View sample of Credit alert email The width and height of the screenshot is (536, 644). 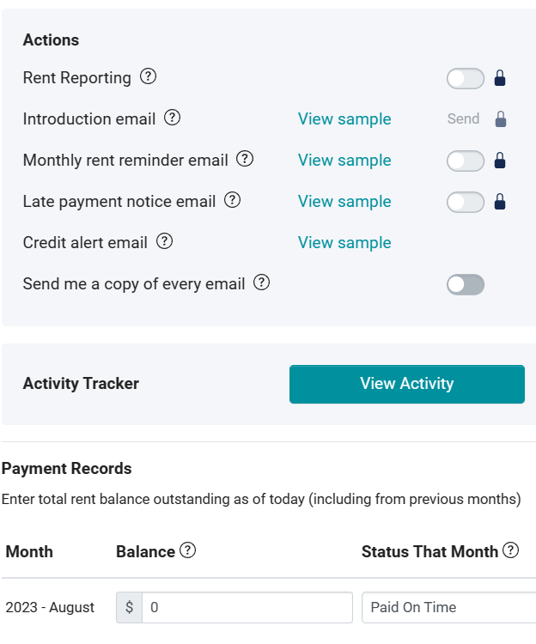344,243
